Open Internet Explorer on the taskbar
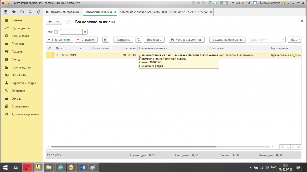Image resolution: width=307 pixels, height=172 pixels. (x=61, y=168)
